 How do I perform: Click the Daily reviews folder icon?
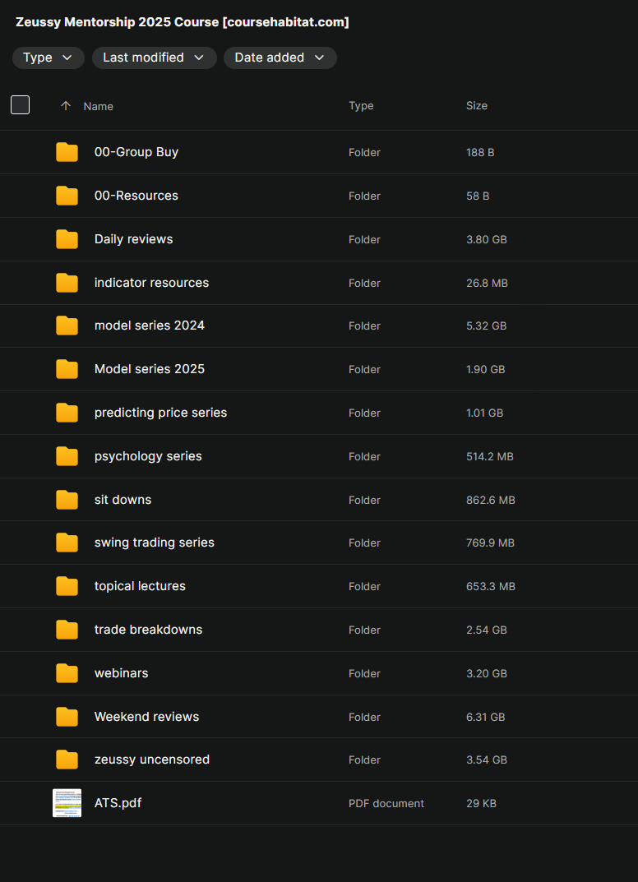point(67,239)
